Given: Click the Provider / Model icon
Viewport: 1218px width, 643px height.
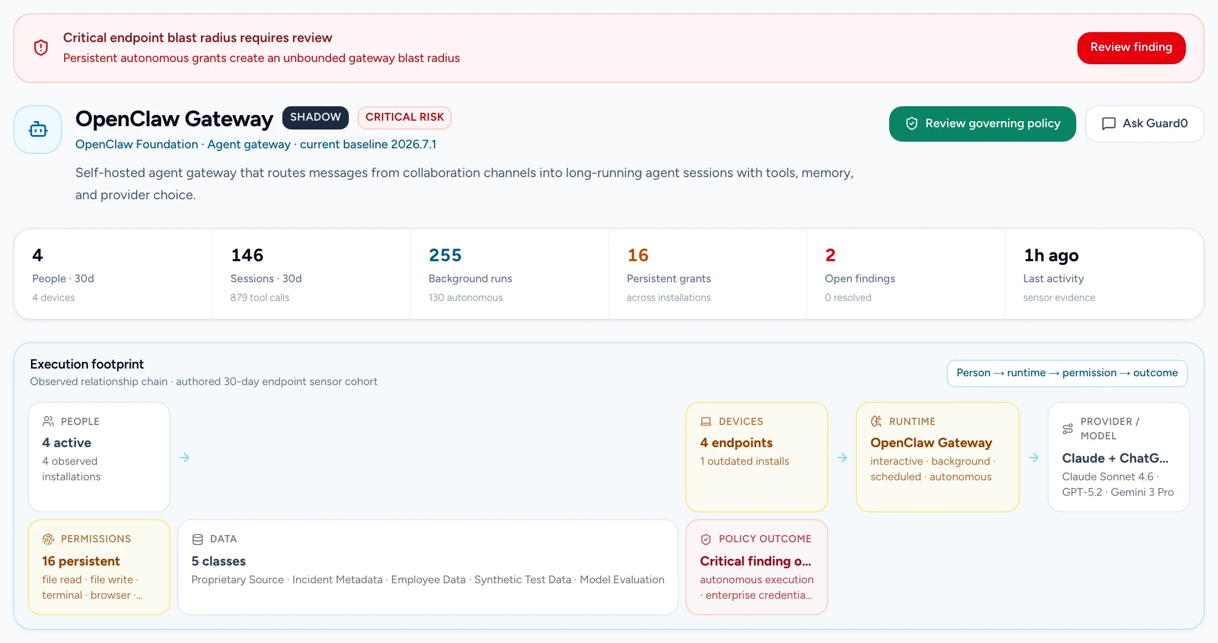Looking at the screenshot, I should [x=1068, y=428].
